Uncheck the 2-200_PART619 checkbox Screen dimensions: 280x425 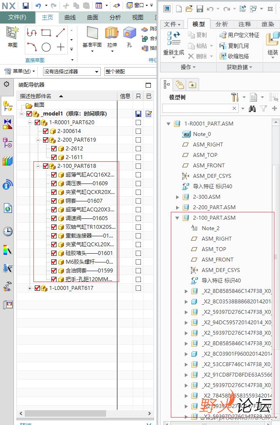[46, 140]
